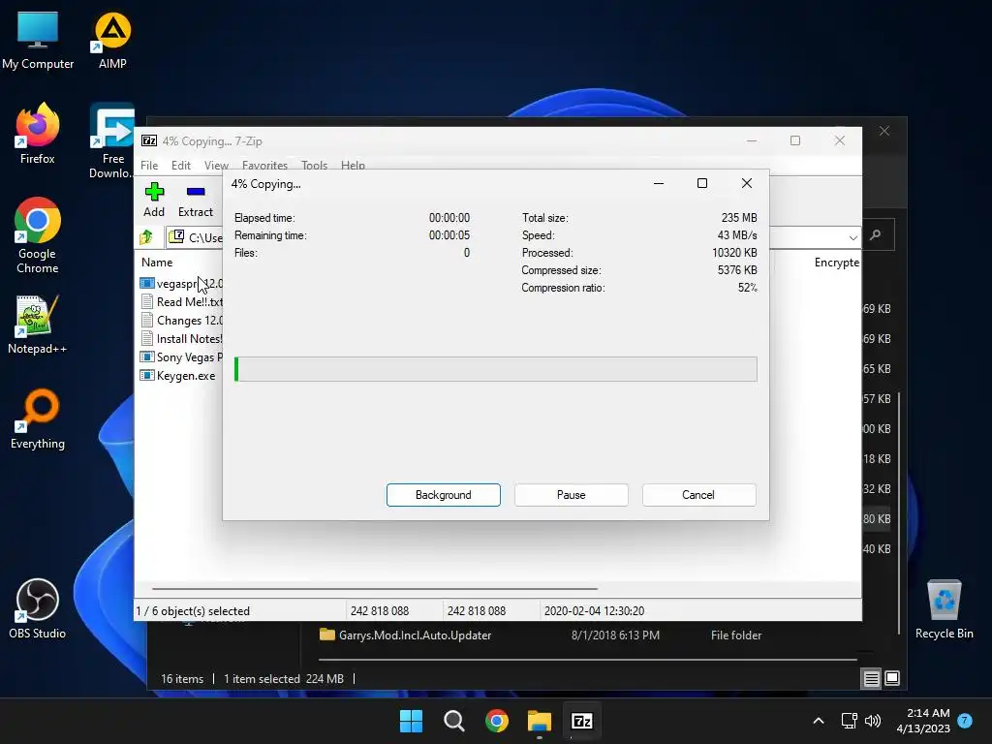Select the Read Me!!.txt file
Image resolution: width=992 pixels, height=744 pixels.
[x=181, y=302]
